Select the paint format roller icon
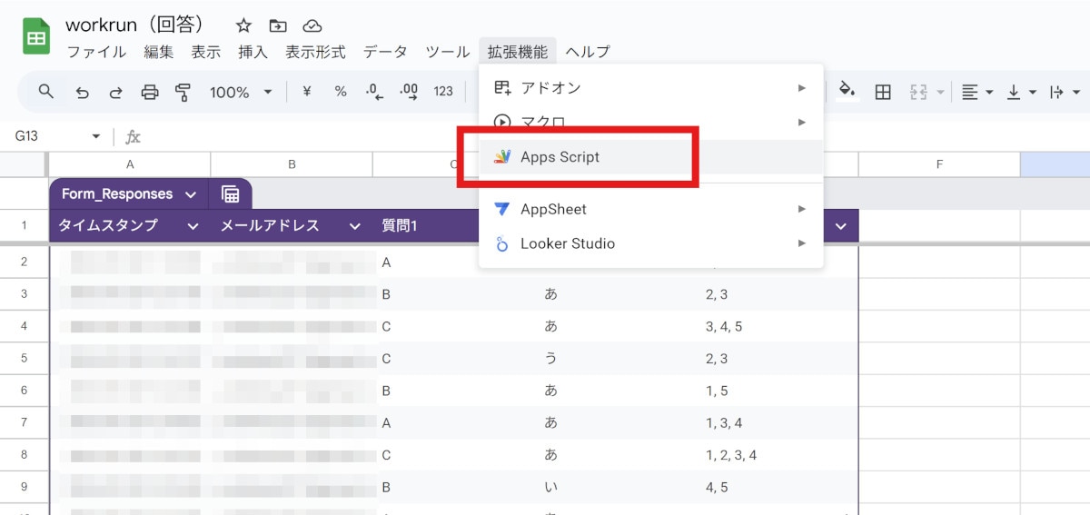The image size is (1090, 515). (x=183, y=92)
